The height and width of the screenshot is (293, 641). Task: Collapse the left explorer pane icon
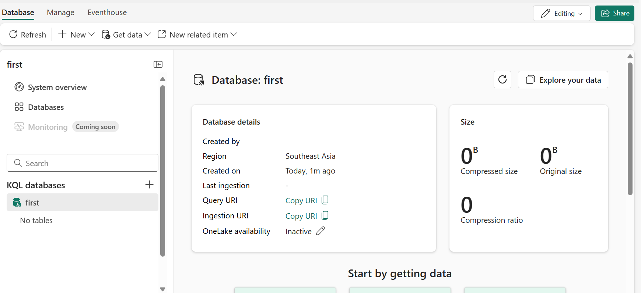point(158,64)
